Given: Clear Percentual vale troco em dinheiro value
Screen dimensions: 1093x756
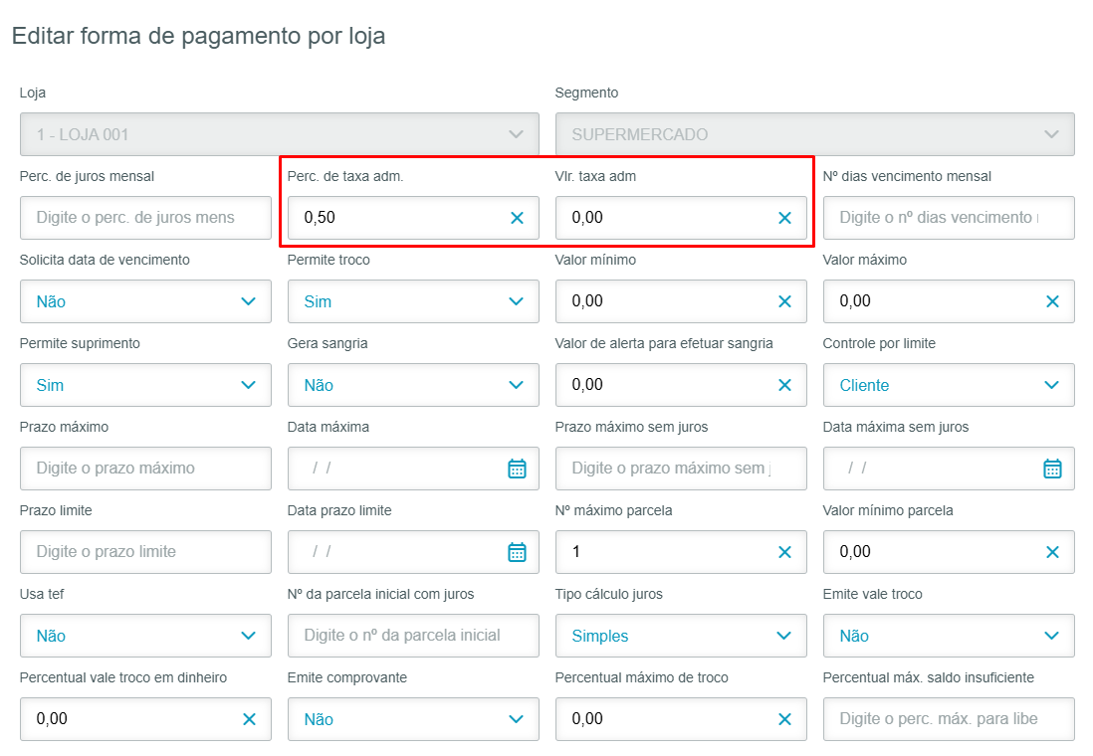Looking at the screenshot, I should tap(249, 719).
